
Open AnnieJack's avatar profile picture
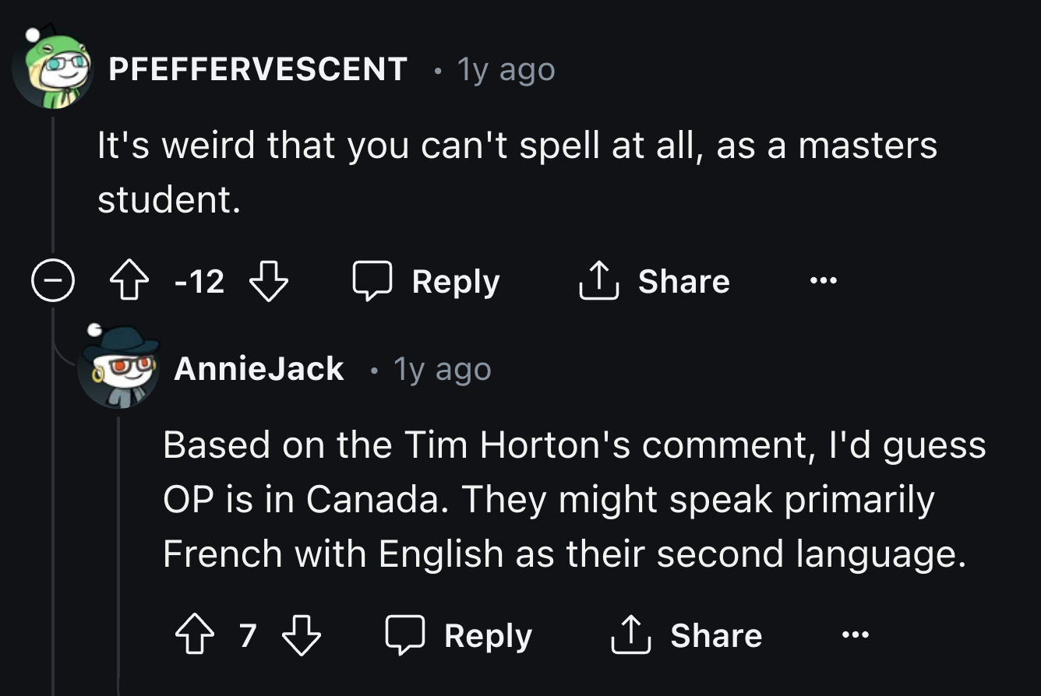(x=118, y=368)
